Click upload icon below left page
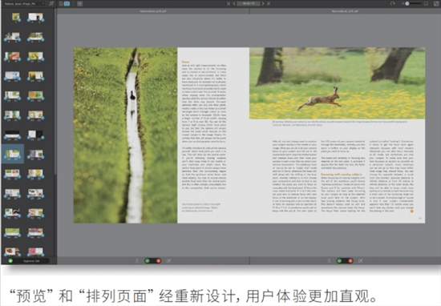The height and width of the screenshot is (306, 441). (x=137, y=261)
